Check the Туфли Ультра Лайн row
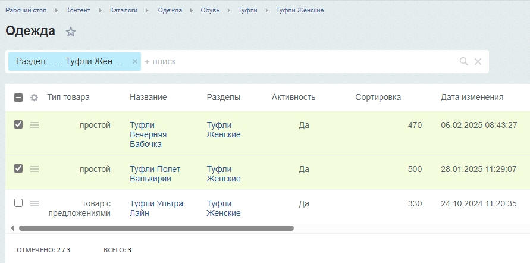530x263 pixels. click(x=18, y=203)
